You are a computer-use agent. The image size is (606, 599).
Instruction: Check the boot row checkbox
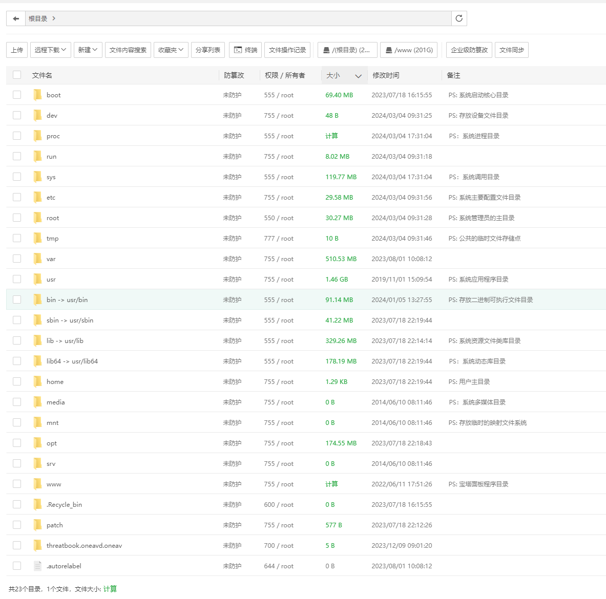point(17,95)
